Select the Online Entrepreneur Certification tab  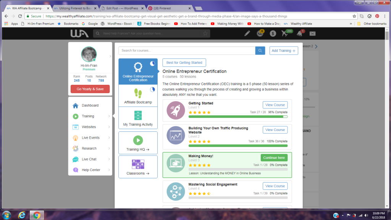(138, 71)
